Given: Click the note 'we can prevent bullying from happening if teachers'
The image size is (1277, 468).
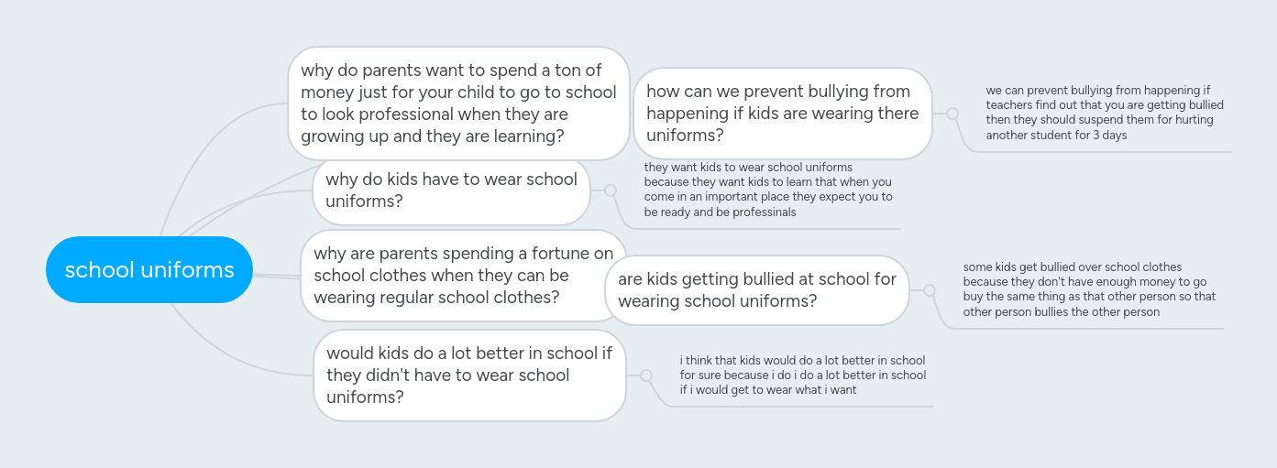Looking at the screenshot, I should tap(1104, 113).
